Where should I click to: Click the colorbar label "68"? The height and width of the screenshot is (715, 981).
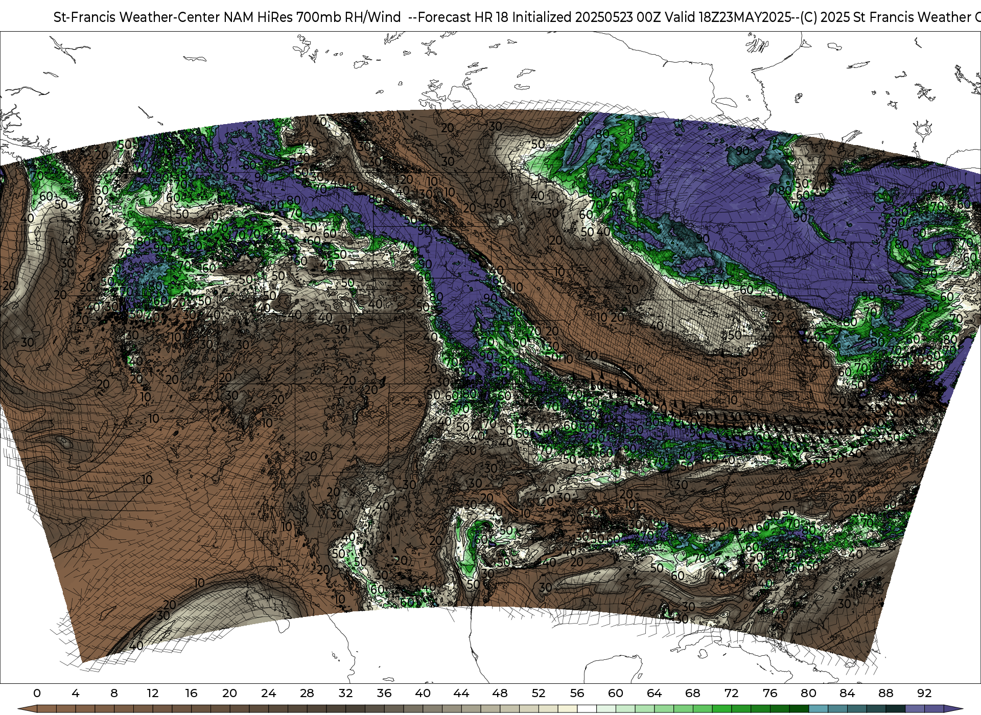(693, 693)
